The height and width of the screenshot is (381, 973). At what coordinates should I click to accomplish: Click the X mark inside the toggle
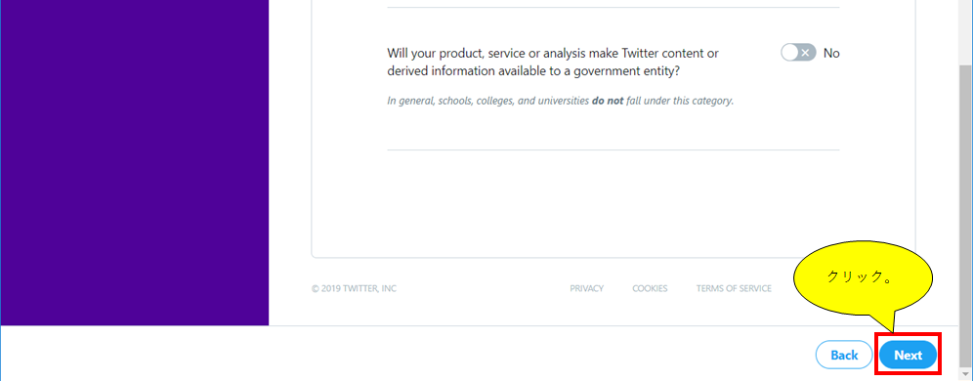[805, 53]
